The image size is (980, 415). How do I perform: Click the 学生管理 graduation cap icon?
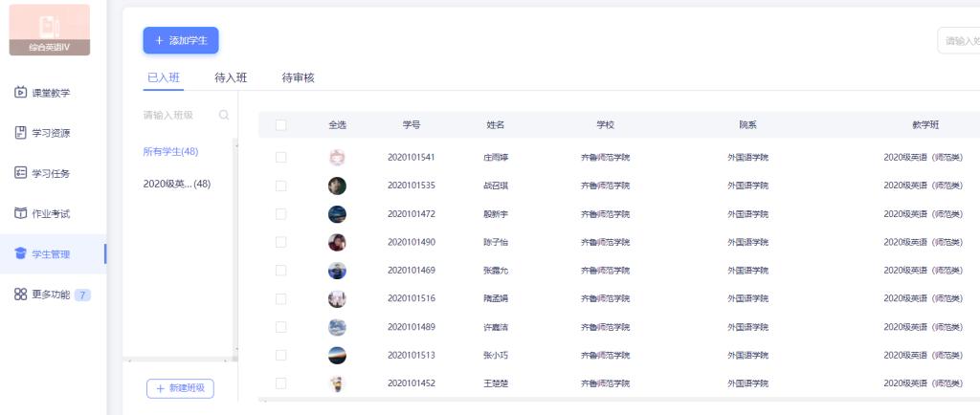pyautogui.click(x=21, y=253)
